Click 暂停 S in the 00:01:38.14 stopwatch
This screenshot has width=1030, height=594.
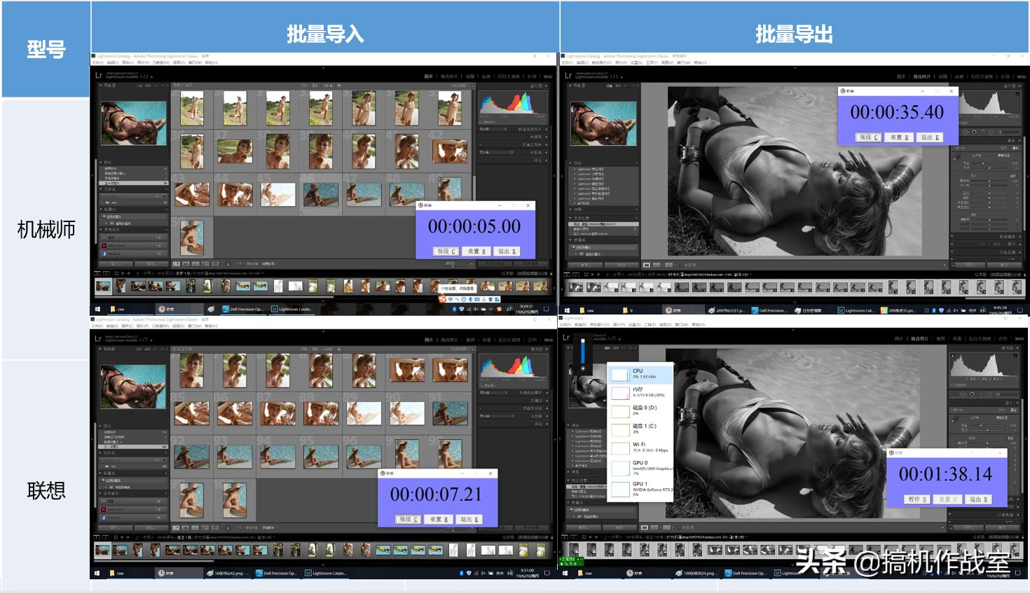916,499
